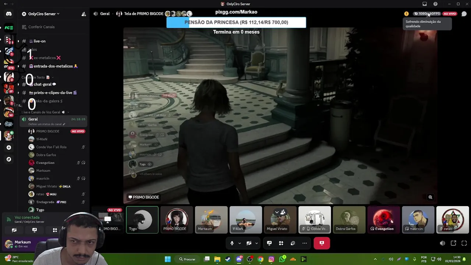Viewport: 471px width, 265px height.
Task: Show hidden system tray icons
Action: point(375,259)
